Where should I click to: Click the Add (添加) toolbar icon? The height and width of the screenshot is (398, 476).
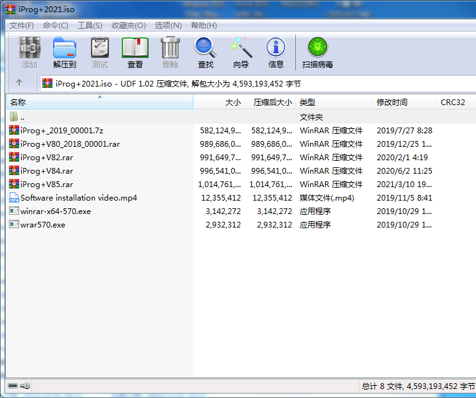pyautogui.click(x=29, y=47)
